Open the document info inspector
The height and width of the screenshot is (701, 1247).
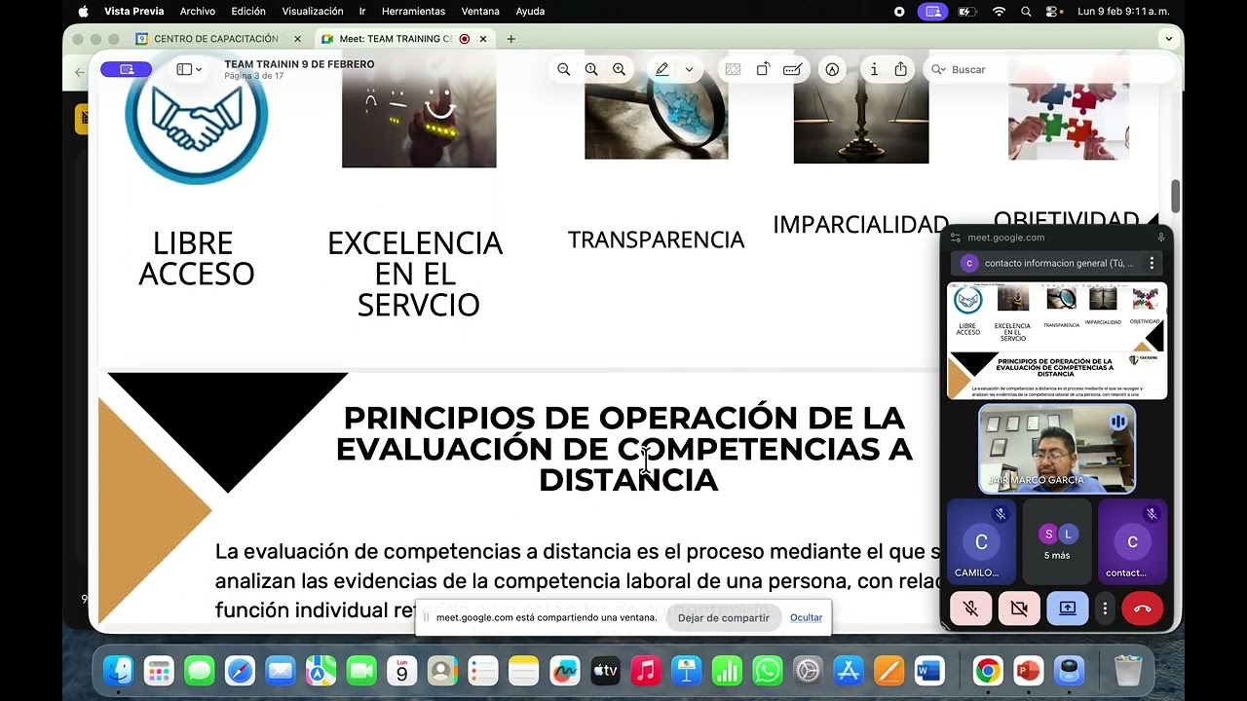[x=874, y=69]
